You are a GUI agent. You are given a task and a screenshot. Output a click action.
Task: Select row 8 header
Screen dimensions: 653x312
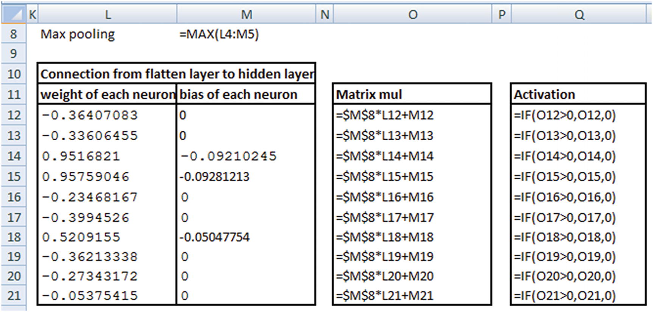click(x=14, y=34)
